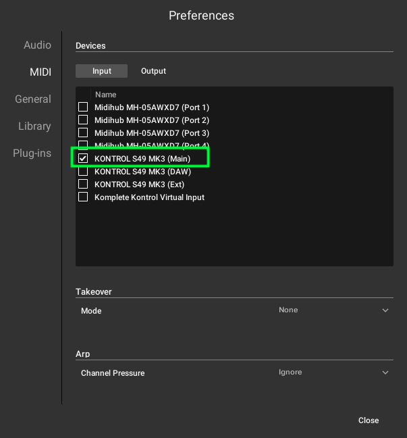The height and width of the screenshot is (438, 407).
Task: Open the Channel Pressure dropdown chevron
Action: click(385, 372)
